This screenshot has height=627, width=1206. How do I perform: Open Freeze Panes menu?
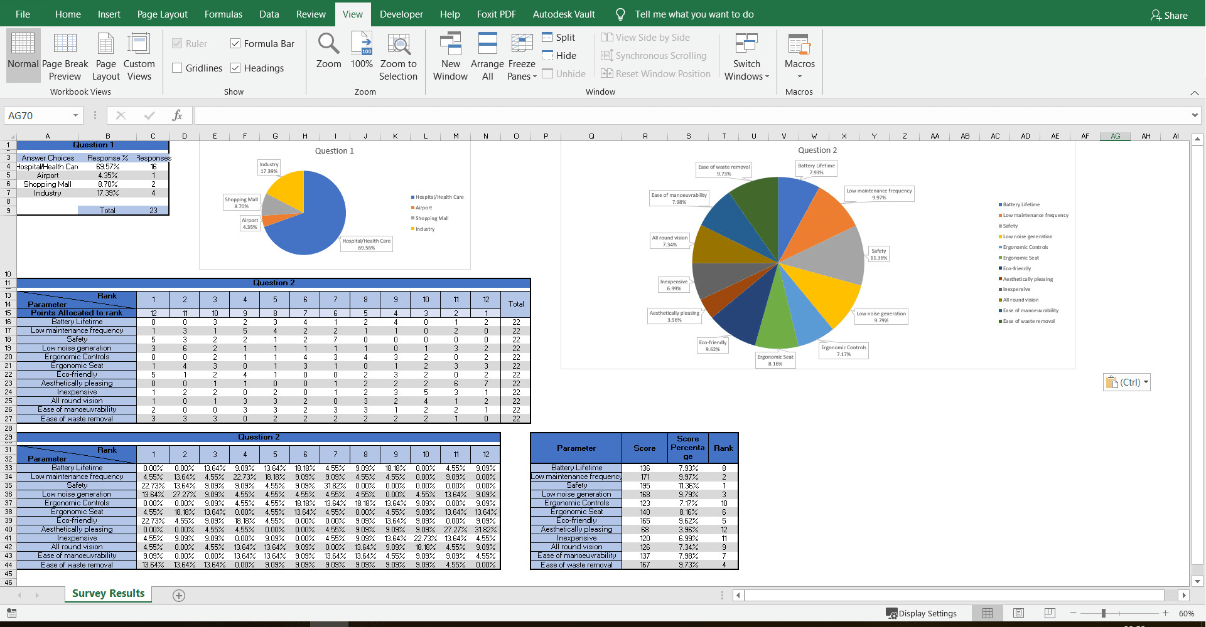coord(522,56)
